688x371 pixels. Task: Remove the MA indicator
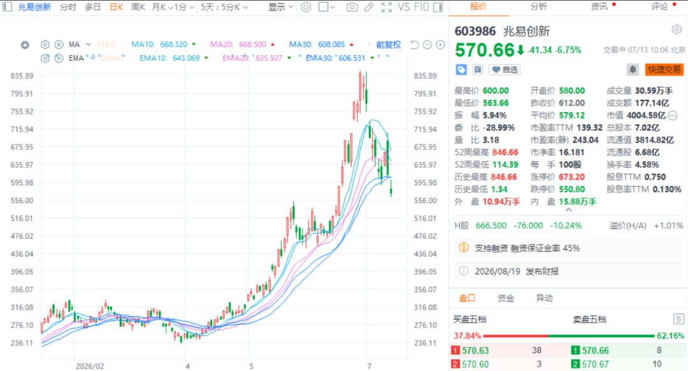(x=59, y=45)
